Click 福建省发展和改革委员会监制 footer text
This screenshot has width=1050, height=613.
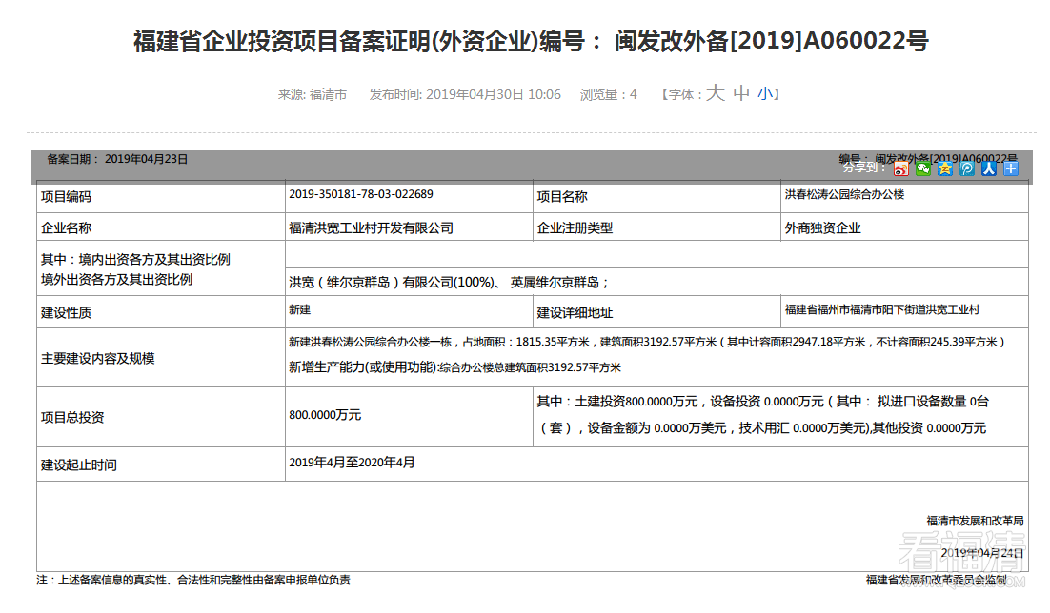click(x=937, y=581)
